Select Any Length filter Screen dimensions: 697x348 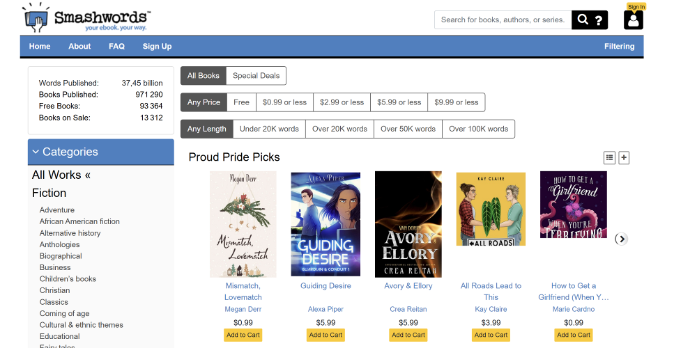point(207,129)
